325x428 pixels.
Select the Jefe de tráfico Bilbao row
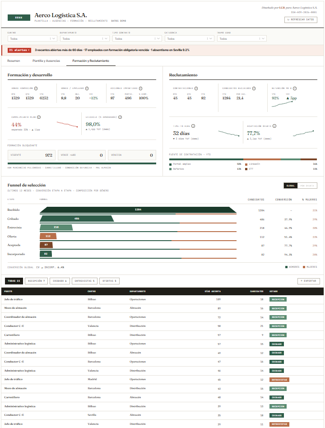162,299
